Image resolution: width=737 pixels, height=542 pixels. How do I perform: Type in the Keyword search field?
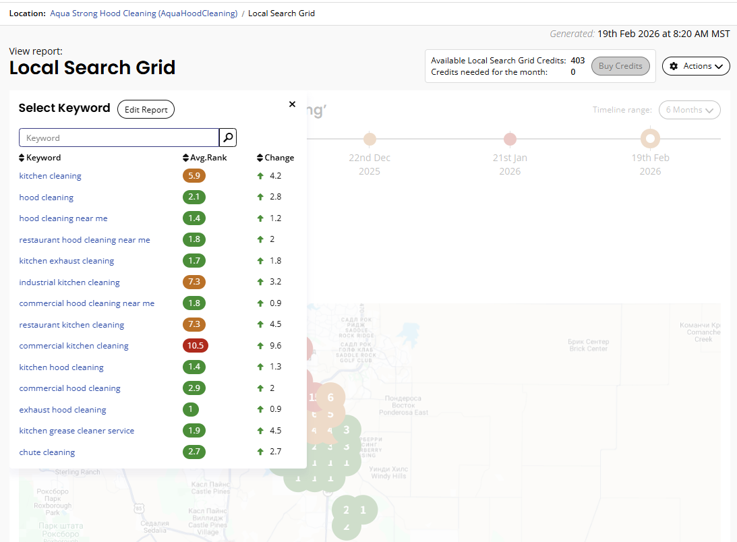pyautogui.click(x=119, y=138)
